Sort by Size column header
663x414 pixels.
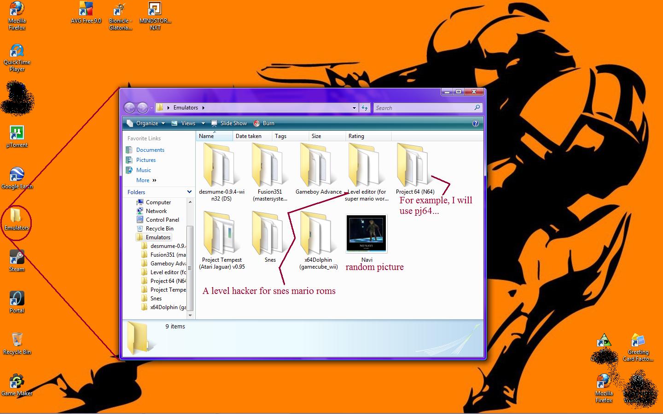coord(327,136)
